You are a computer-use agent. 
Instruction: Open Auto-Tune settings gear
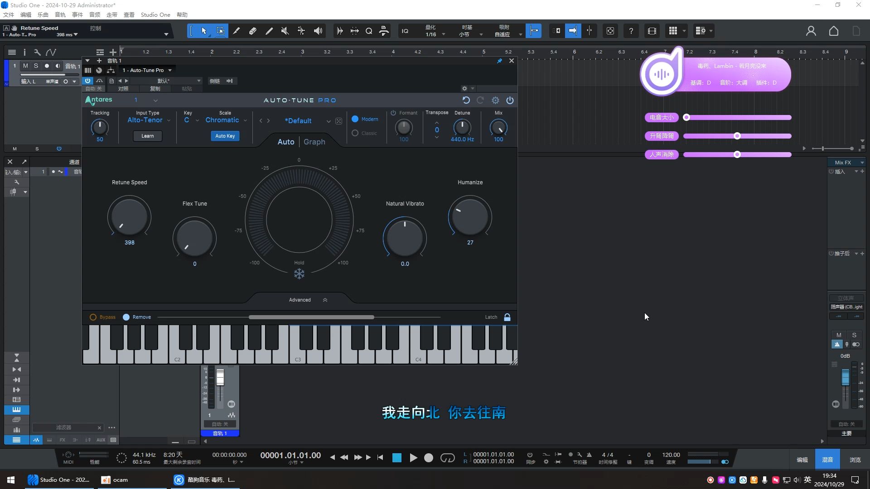(x=495, y=100)
